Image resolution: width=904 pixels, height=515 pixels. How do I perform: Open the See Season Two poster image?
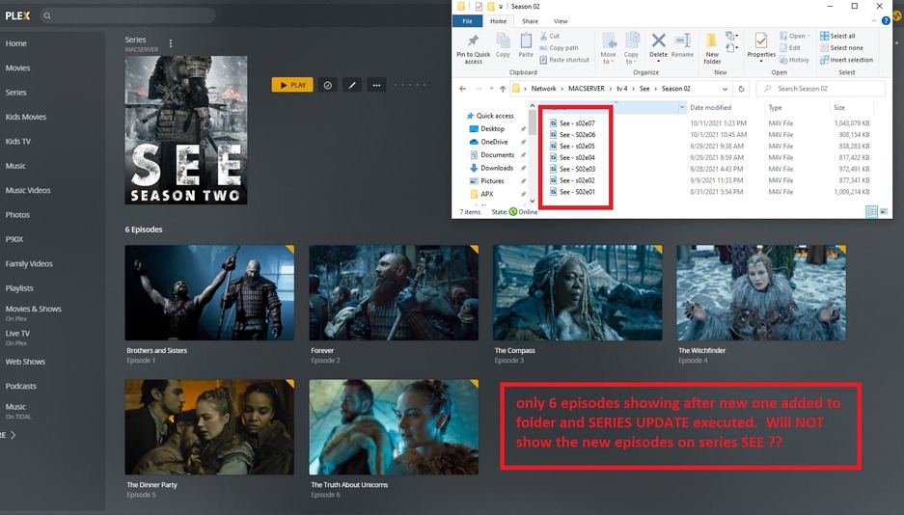186,130
